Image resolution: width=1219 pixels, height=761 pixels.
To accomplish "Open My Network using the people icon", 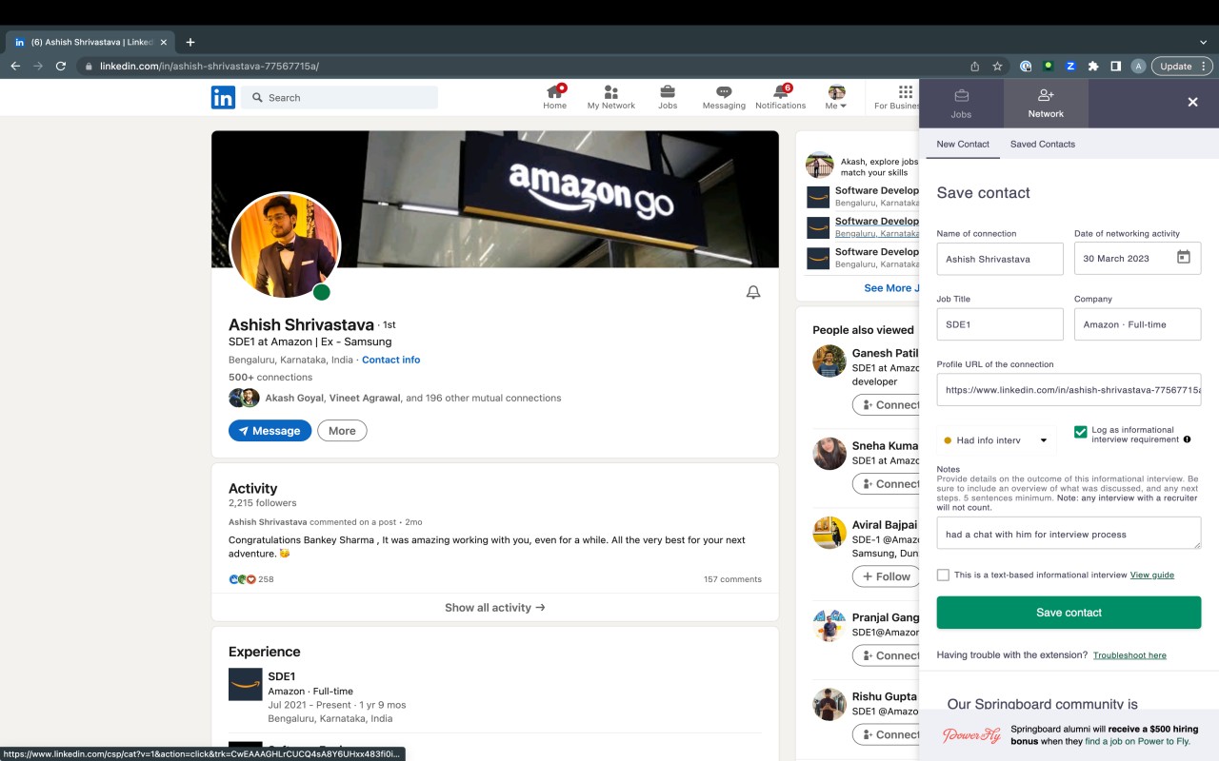I will point(610,95).
